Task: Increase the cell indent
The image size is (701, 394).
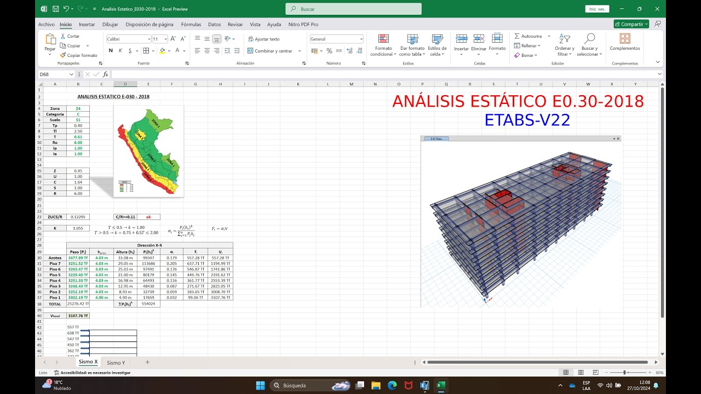Action: click(237, 50)
